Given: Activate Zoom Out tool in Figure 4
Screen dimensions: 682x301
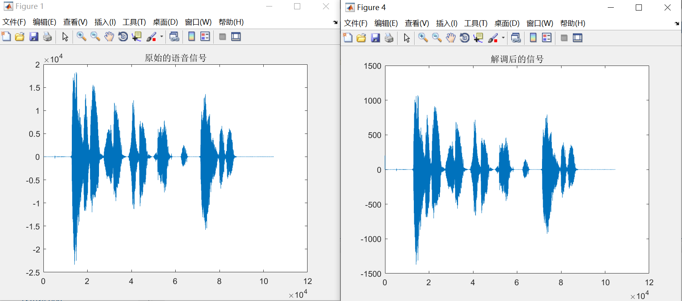Looking at the screenshot, I should tap(437, 38).
